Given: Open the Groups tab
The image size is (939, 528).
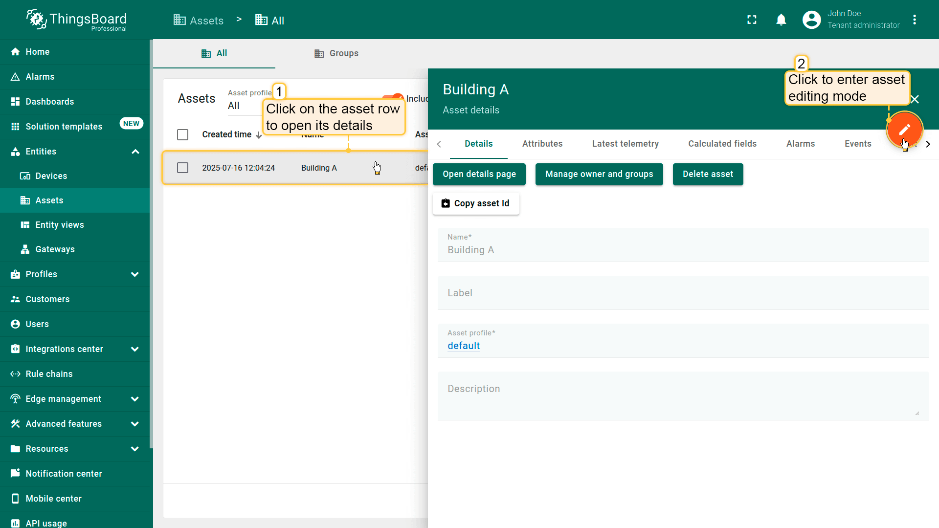Looking at the screenshot, I should tap(336, 53).
